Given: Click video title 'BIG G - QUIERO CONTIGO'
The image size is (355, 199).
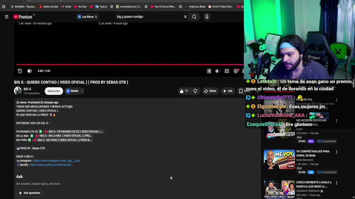Looking at the screenshot, I should (x=71, y=82).
